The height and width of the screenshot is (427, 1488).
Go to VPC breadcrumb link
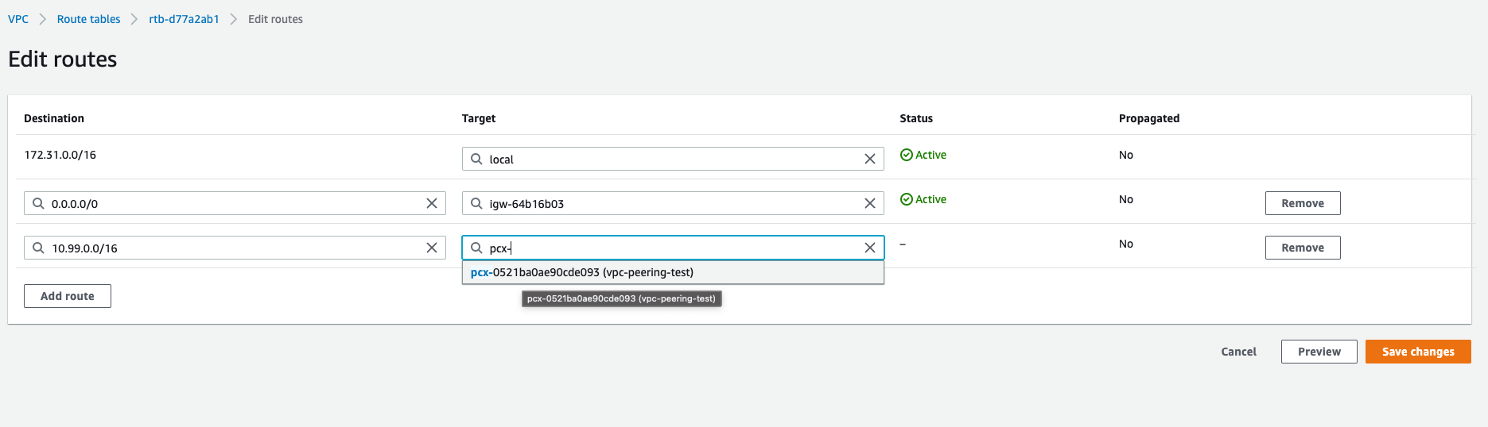click(x=18, y=19)
